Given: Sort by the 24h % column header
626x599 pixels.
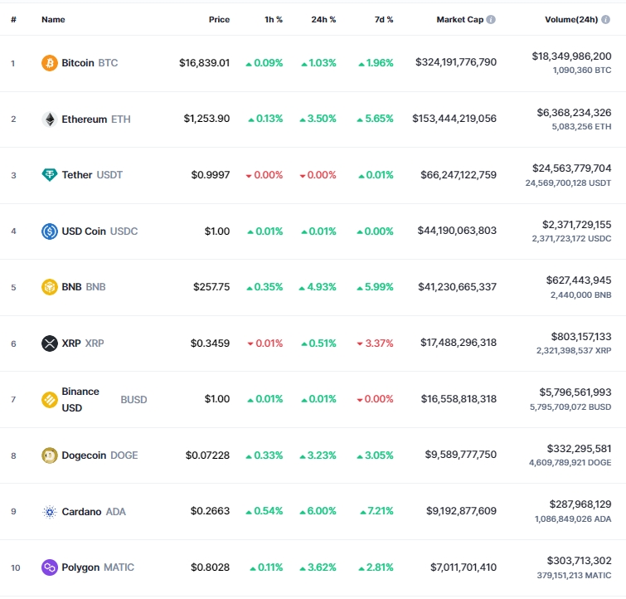Looking at the screenshot, I should (323, 20).
